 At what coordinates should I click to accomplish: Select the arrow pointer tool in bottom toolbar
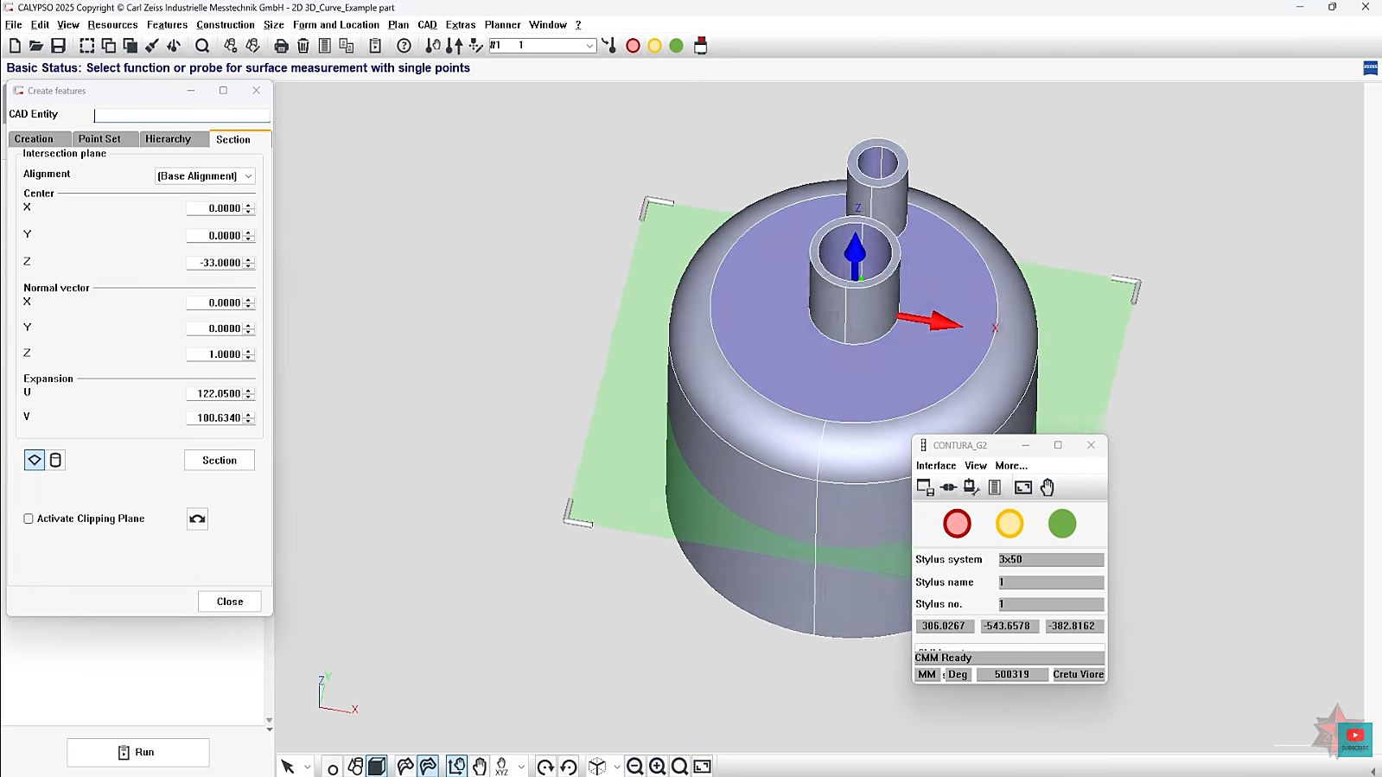coord(288,767)
